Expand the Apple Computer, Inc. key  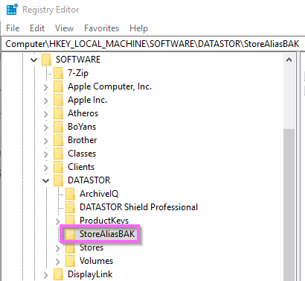46,87
